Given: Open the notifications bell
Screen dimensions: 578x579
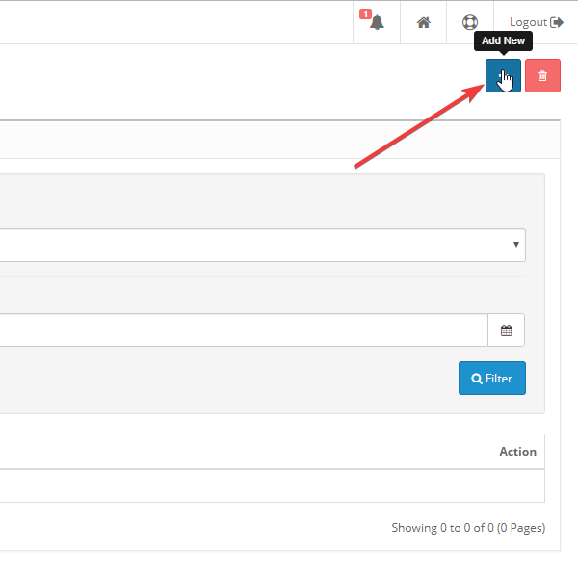Looking at the screenshot, I should 377,23.
